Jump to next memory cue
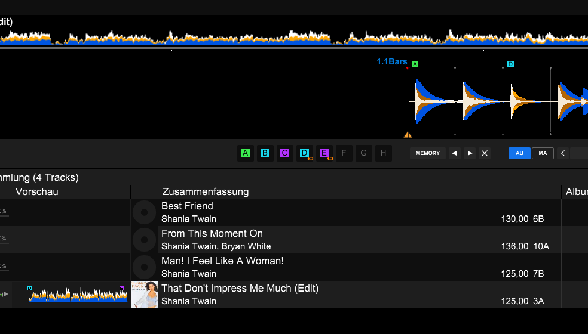The image size is (588, 334). tap(470, 153)
